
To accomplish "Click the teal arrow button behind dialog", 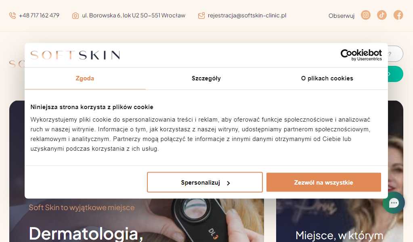I will [395, 74].
